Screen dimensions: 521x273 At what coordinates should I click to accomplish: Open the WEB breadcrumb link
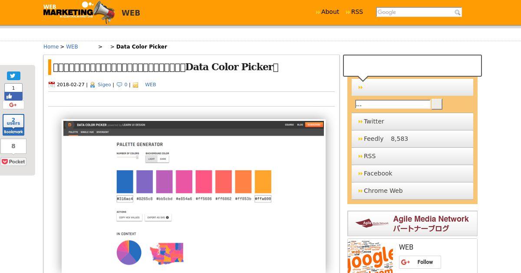[x=72, y=47]
